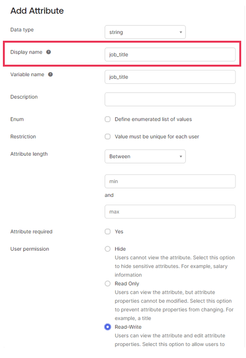Screen dimensions: 246x358
Task: Select the Read-Write permission radio button
Action: (x=107, y=327)
